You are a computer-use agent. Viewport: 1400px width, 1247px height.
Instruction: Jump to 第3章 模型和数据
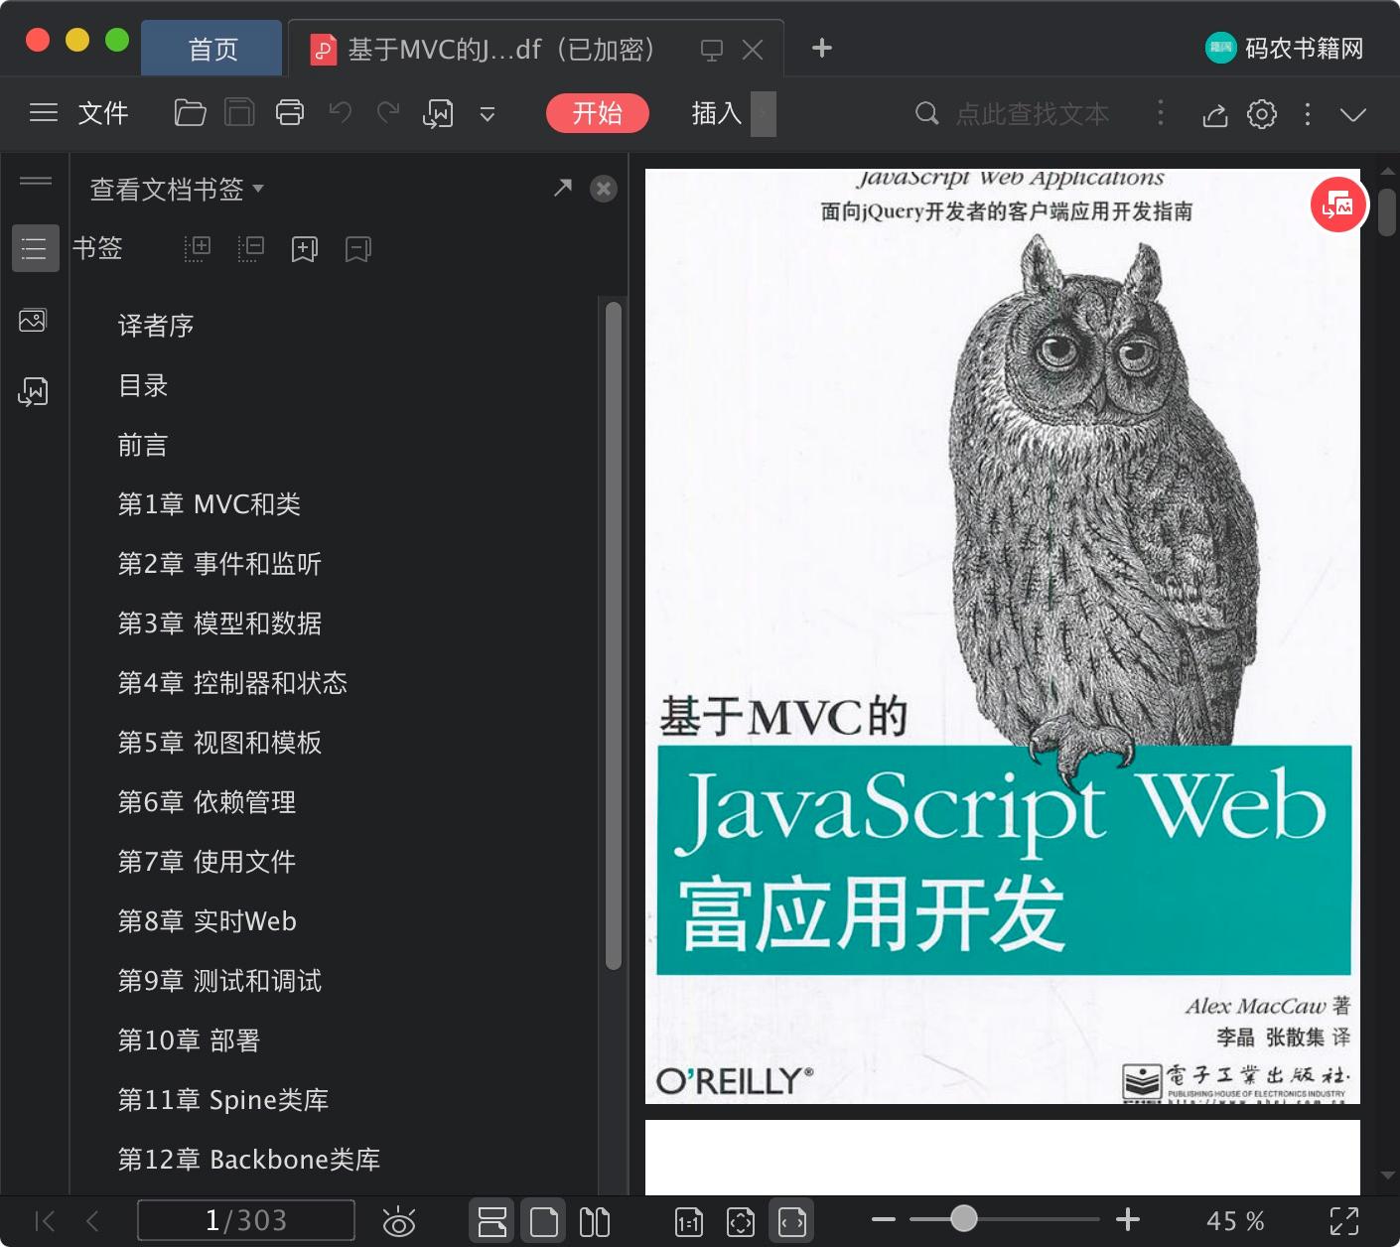point(219,623)
